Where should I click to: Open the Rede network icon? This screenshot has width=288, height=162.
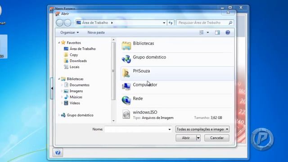[126, 100]
